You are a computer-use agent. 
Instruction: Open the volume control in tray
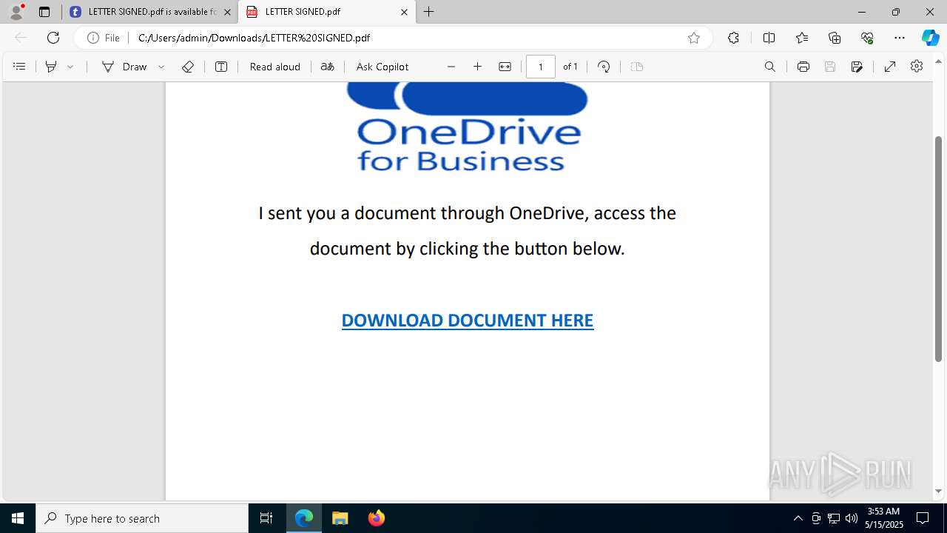[x=852, y=518]
